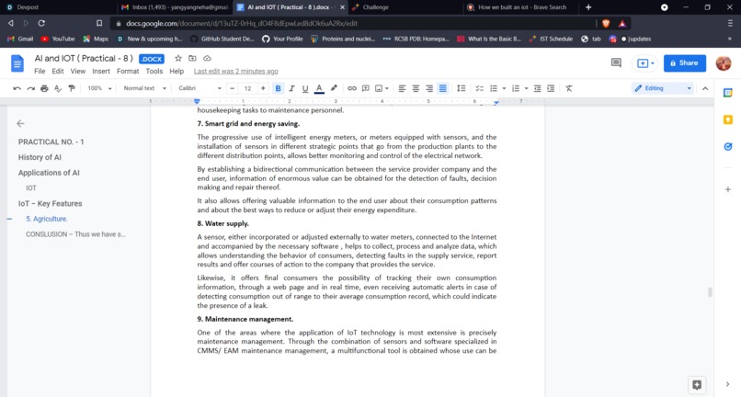
Task: Open the insert image dropdown
Action: [x=382, y=88]
